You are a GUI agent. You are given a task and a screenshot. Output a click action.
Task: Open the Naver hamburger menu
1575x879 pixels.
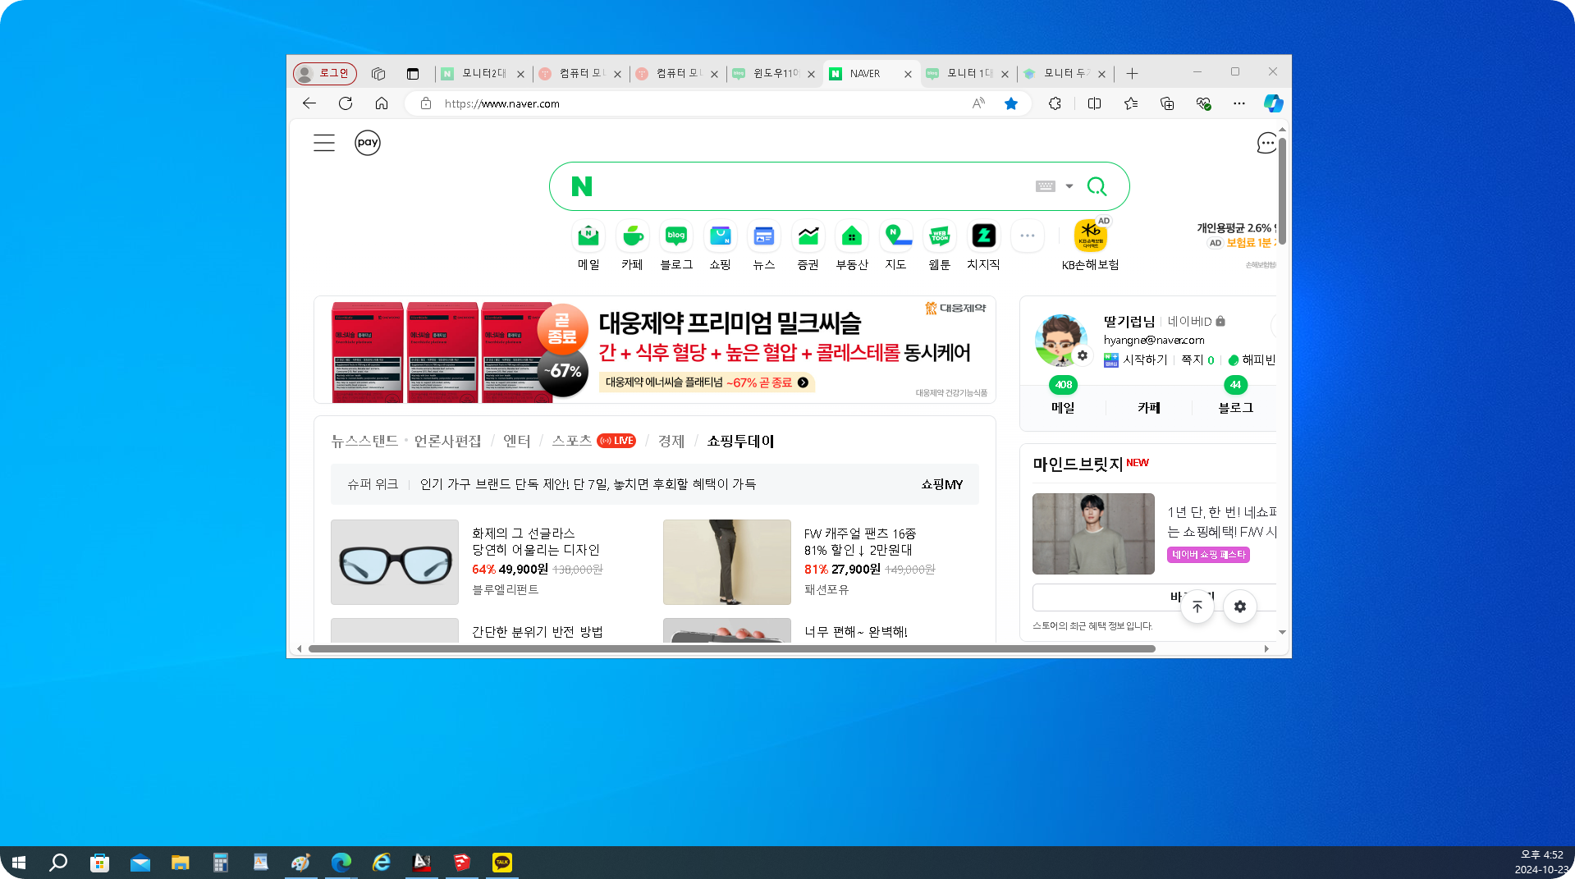[324, 143]
